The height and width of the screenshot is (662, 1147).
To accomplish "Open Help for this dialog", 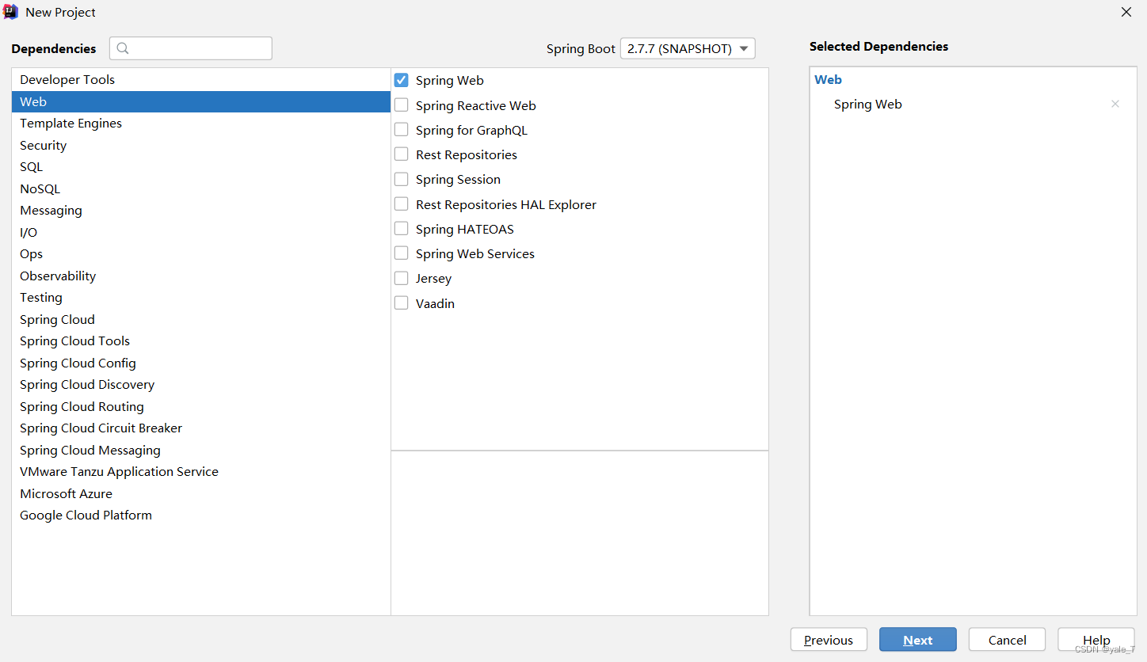I will (1096, 640).
